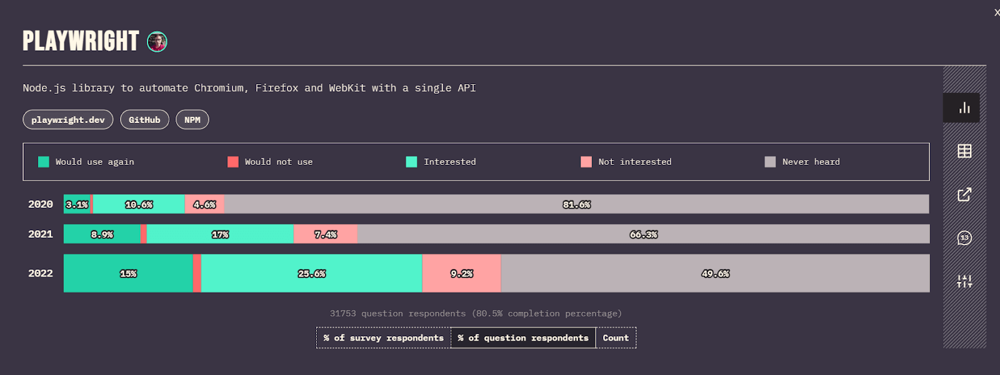Screen dimensions: 1000x375
Task: Open the data table view icon
Action: click(x=964, y=151)
